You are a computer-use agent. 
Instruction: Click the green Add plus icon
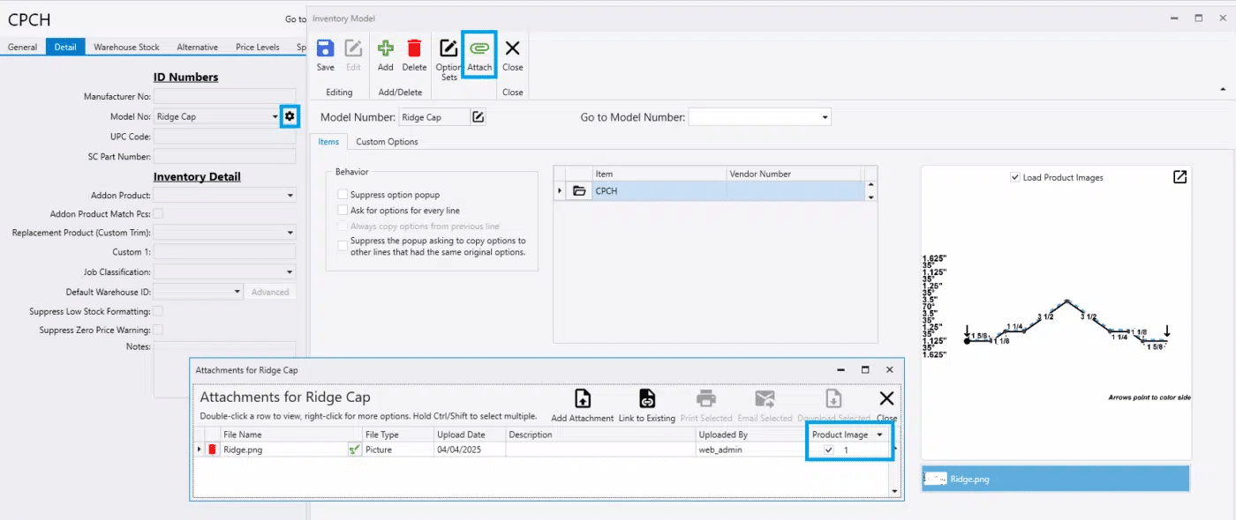pos(386,48)
